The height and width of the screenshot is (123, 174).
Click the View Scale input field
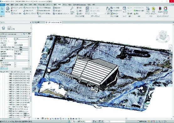tap(21, 39)
